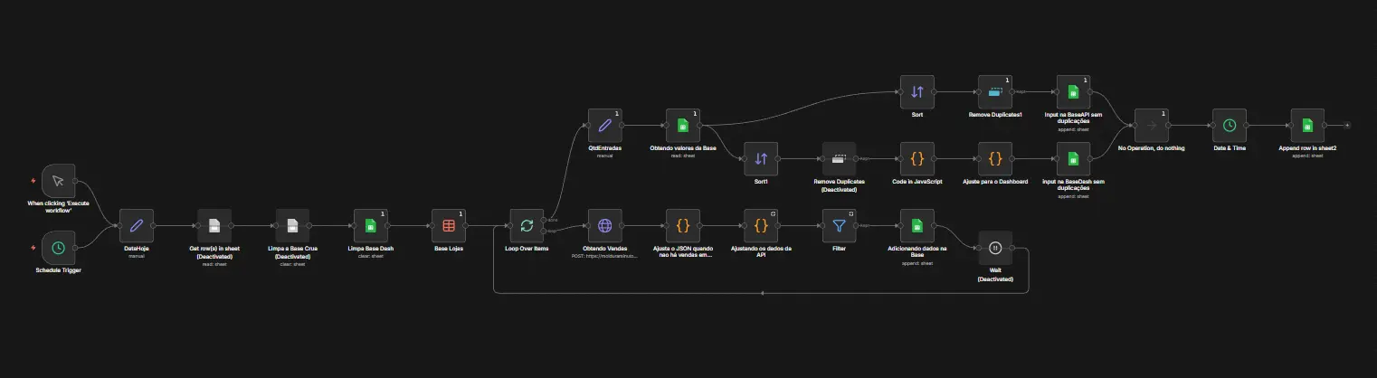This screenshot has width=1377, height=378.
Task: Open the 'Base Lojas' table node
Action: [x=449, y=226]
